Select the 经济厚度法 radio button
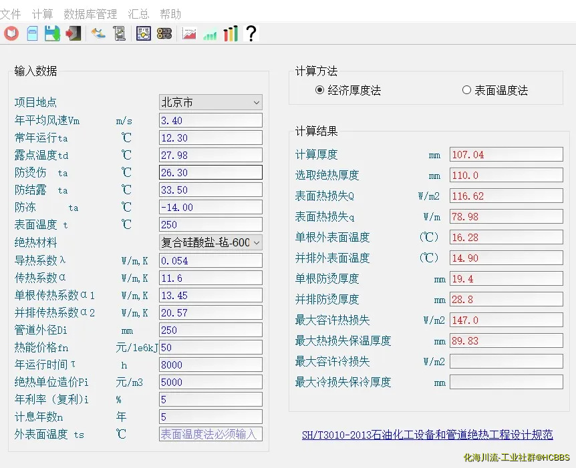This screenshot has height=468, width=576. point(319,90)
